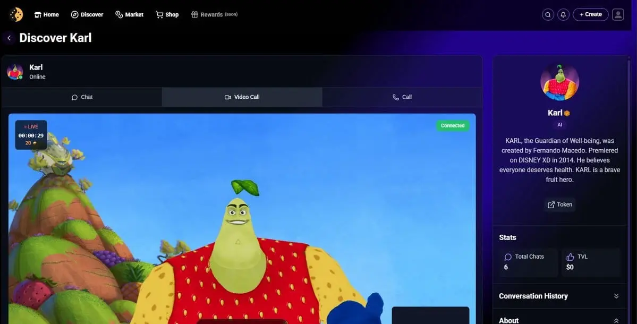Click the Connected status badge
The image size is (637, 324).
[x=453, y=125]
